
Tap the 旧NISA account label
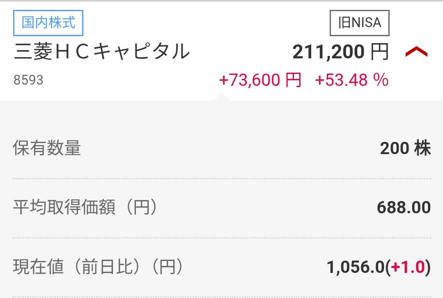tap(360, 23)
